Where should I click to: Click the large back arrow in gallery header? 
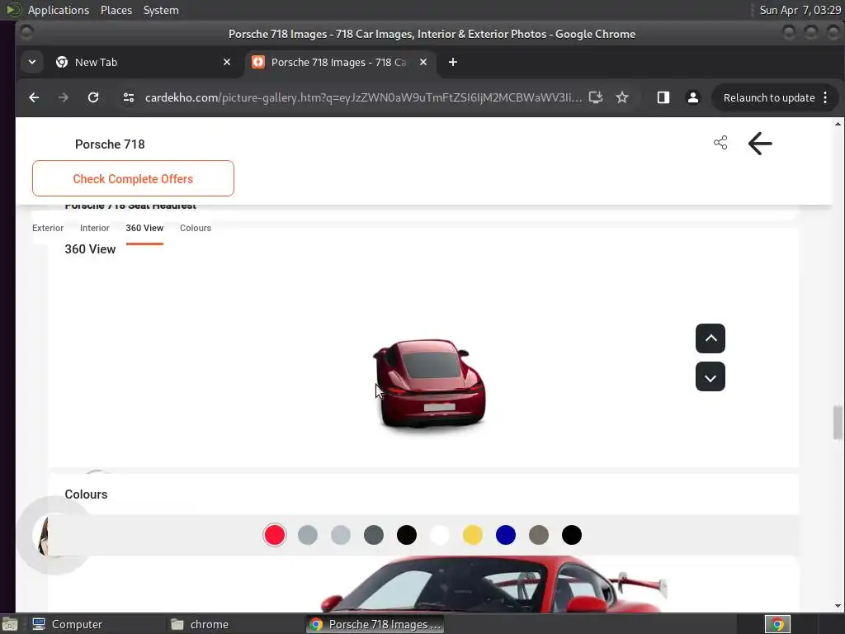tap(760, 144)
